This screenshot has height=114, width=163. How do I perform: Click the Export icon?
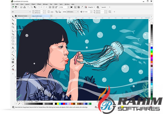[53, 7]
